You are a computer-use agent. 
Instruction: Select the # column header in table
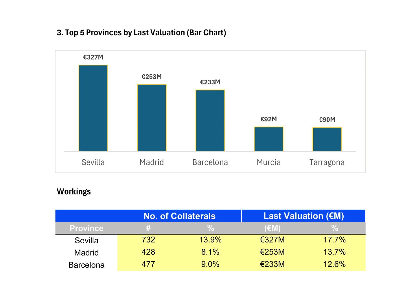tap(148, 228)
